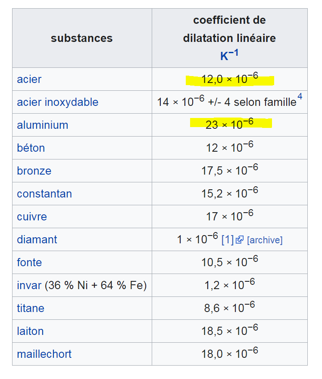322x379 pixels.
Task: Click the K⁻¹ unit link in header
Action: (229, 56)
